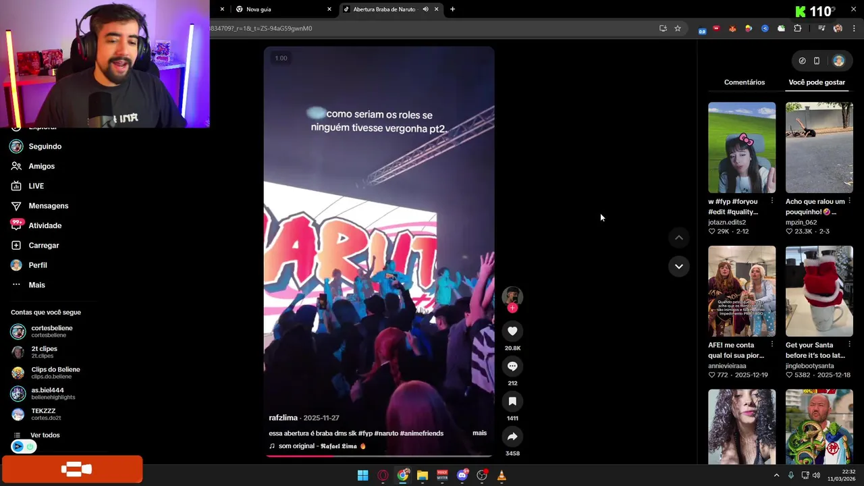
Task: Follow rafzlima with the red plus badge
Action: (x=512, y=308)
